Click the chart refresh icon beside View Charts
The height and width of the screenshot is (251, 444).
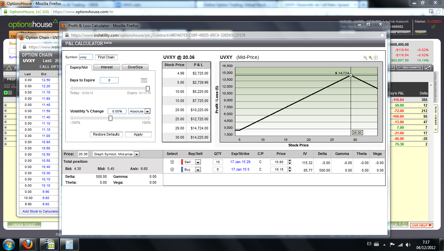coord(428,67)
